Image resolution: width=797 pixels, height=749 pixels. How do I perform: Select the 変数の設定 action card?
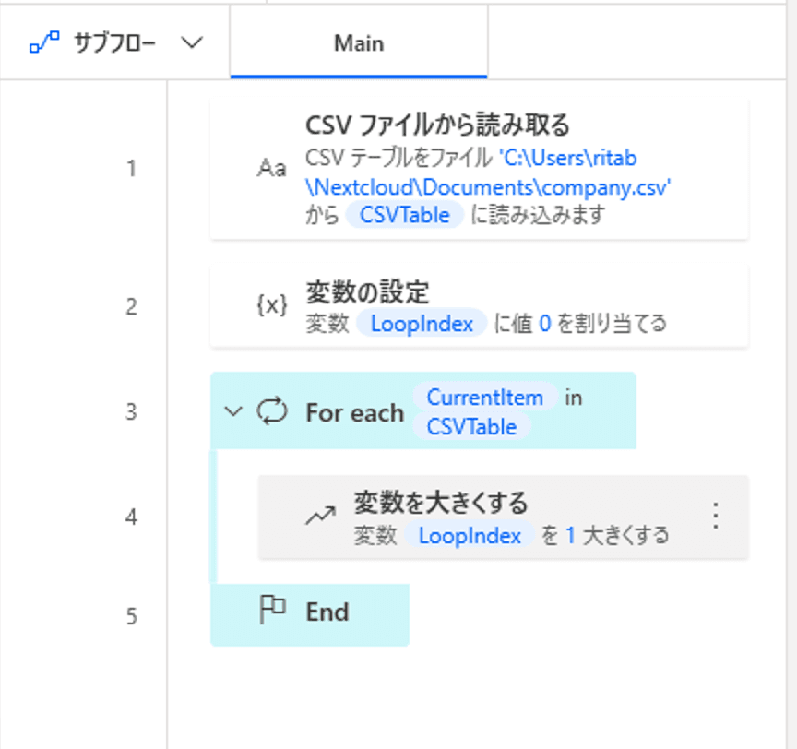tap(553, 295)
